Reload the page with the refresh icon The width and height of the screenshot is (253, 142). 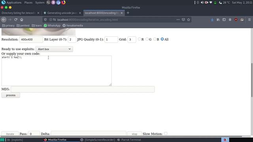[x=16, y=20]
